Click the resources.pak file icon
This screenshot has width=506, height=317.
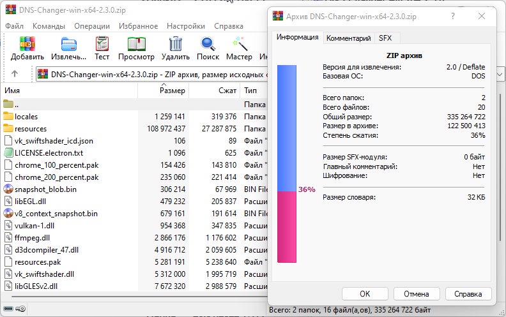8,262
